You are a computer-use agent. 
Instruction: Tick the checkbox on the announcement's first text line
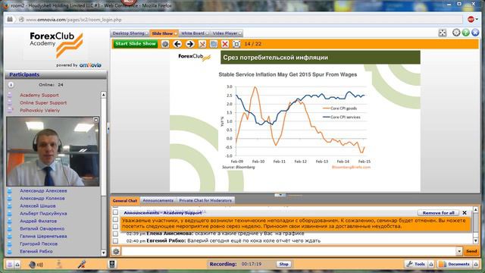[x=115, y=219]
